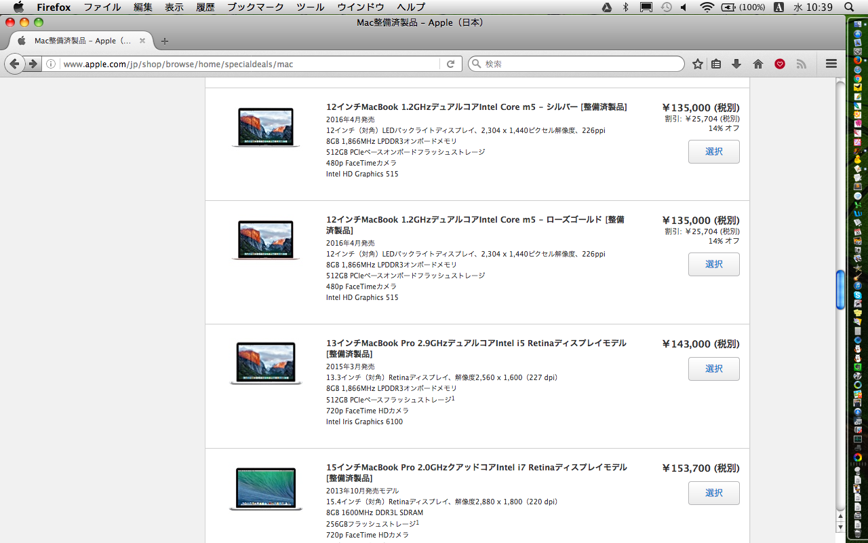
Task: Open the Firefox hamburger menu
Action: 831,64
